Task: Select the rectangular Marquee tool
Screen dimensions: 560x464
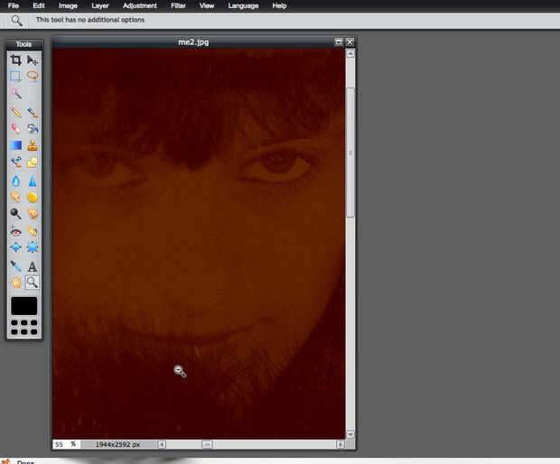Action: (15, 76)
